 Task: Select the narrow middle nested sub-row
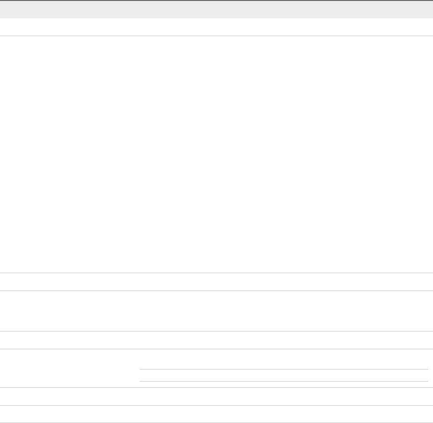coord(284,375)
